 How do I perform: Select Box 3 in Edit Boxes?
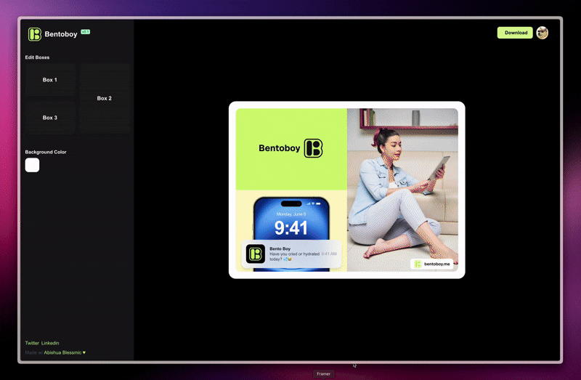pyautogui.click(x=49, y=118)
